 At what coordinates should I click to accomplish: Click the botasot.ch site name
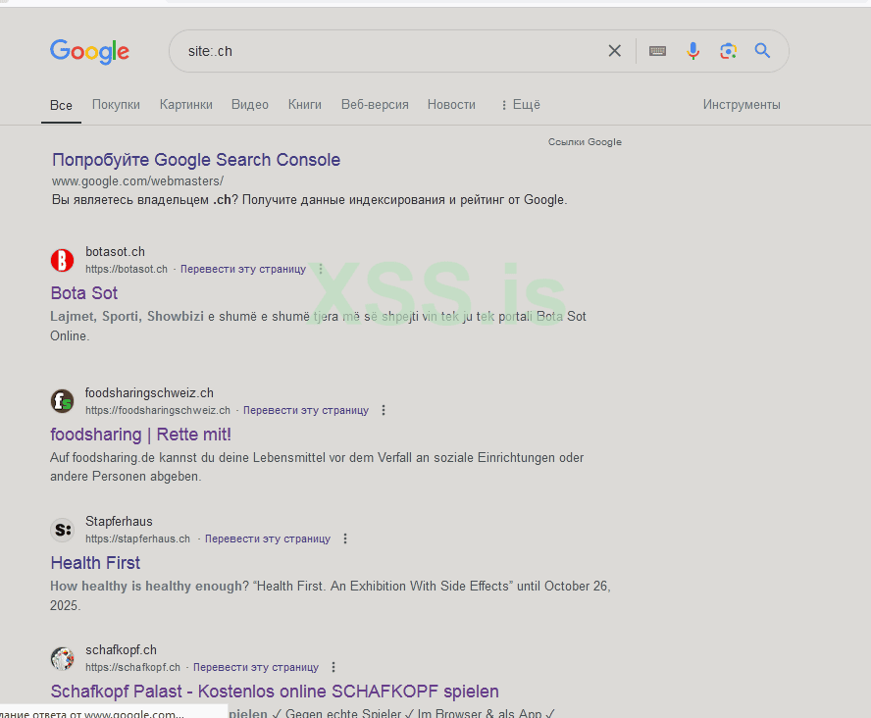pos(115,251)
